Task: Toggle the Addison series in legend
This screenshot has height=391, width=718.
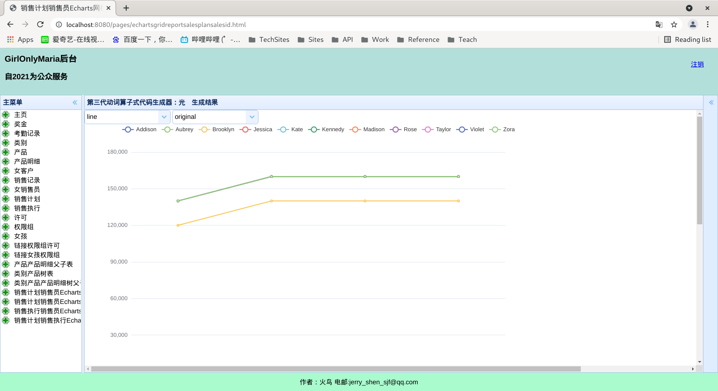Action: pos(139,129)
